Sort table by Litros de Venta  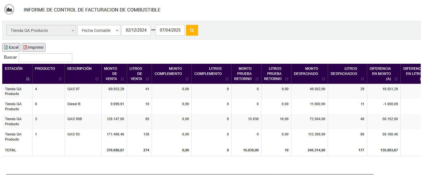click(147, 79)
